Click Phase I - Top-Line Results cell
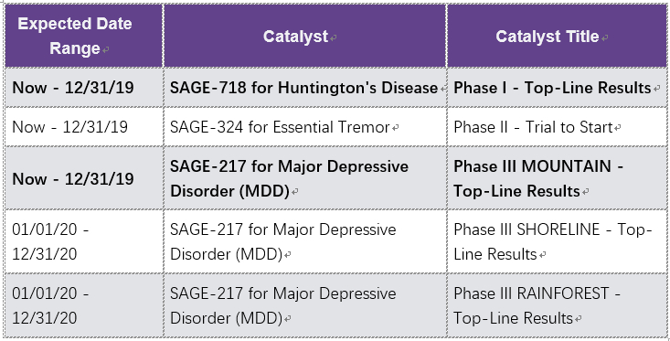Image resolution: width=670 pixels, height=341 pixels. [x=557, y=88]
